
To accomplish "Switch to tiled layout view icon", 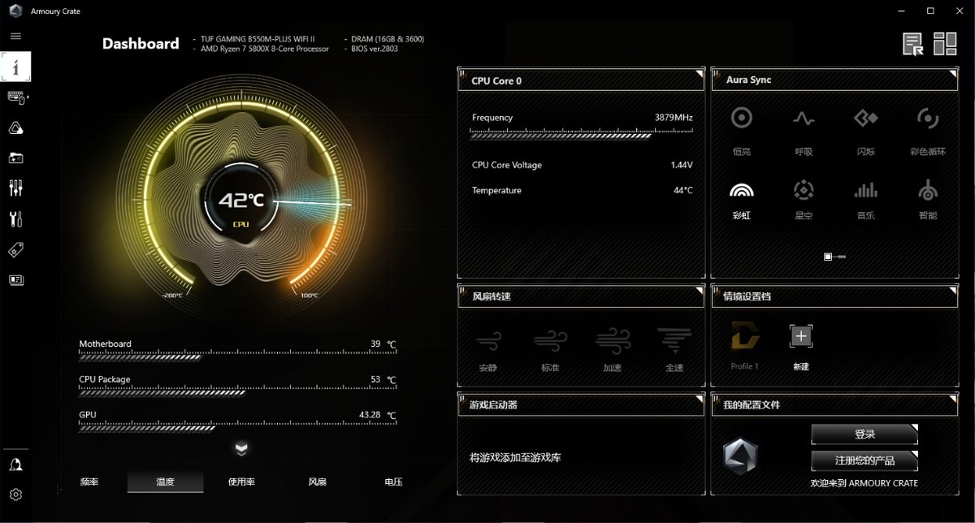I will click(x=945, y=44).
